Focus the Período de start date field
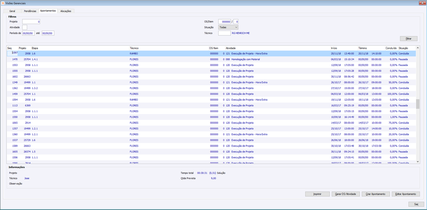427x210 pixels. (28, 33)
